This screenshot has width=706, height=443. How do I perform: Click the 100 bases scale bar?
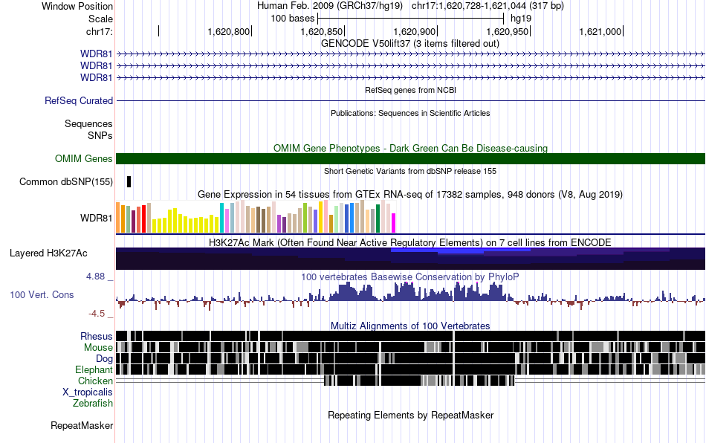pos(411,19)
